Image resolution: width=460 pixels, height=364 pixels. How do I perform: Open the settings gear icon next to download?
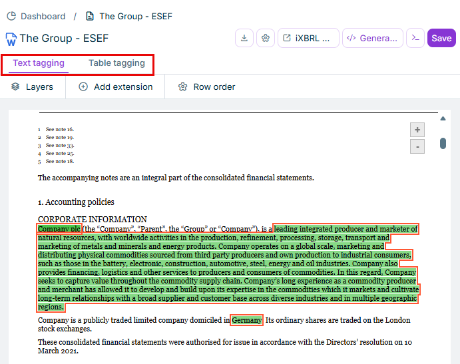[x=266, y=38]
